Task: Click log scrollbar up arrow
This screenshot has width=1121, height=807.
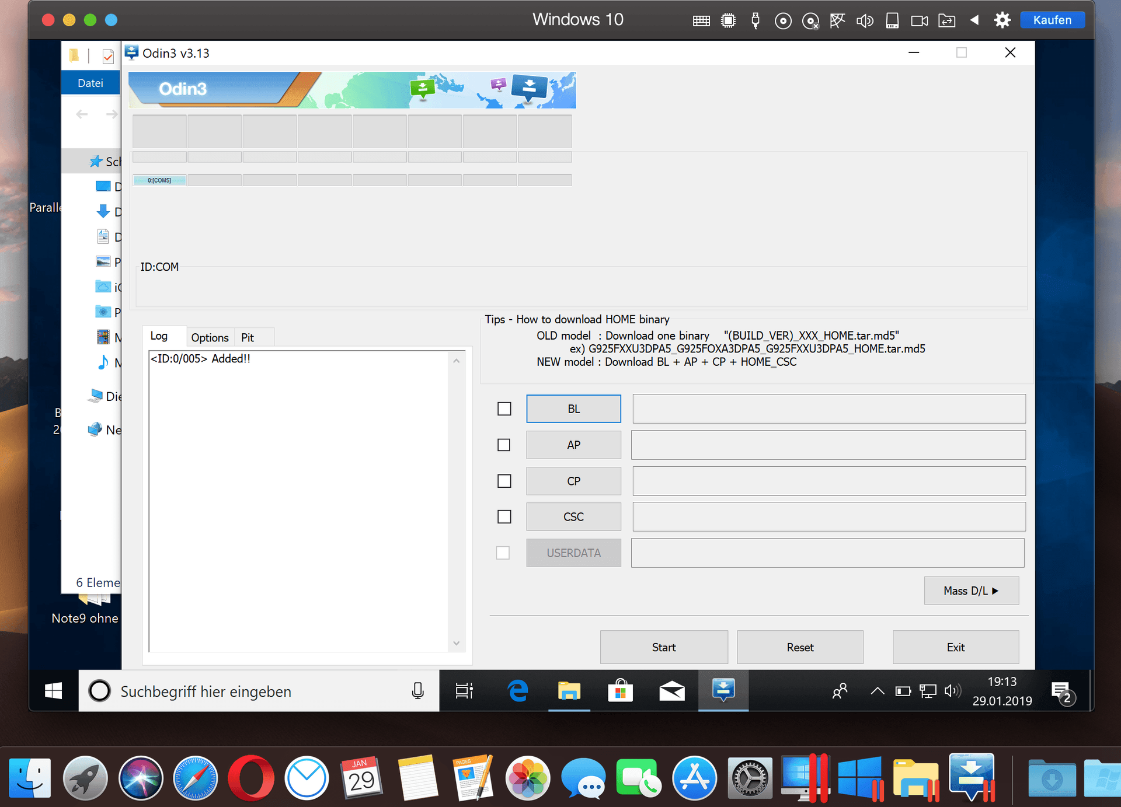Action: (x=457, y=361)
